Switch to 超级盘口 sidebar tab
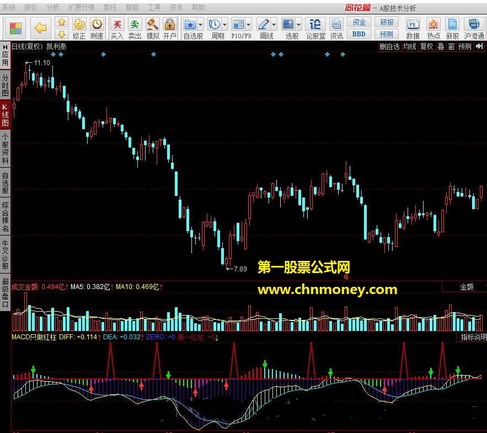 pos(5,292)
